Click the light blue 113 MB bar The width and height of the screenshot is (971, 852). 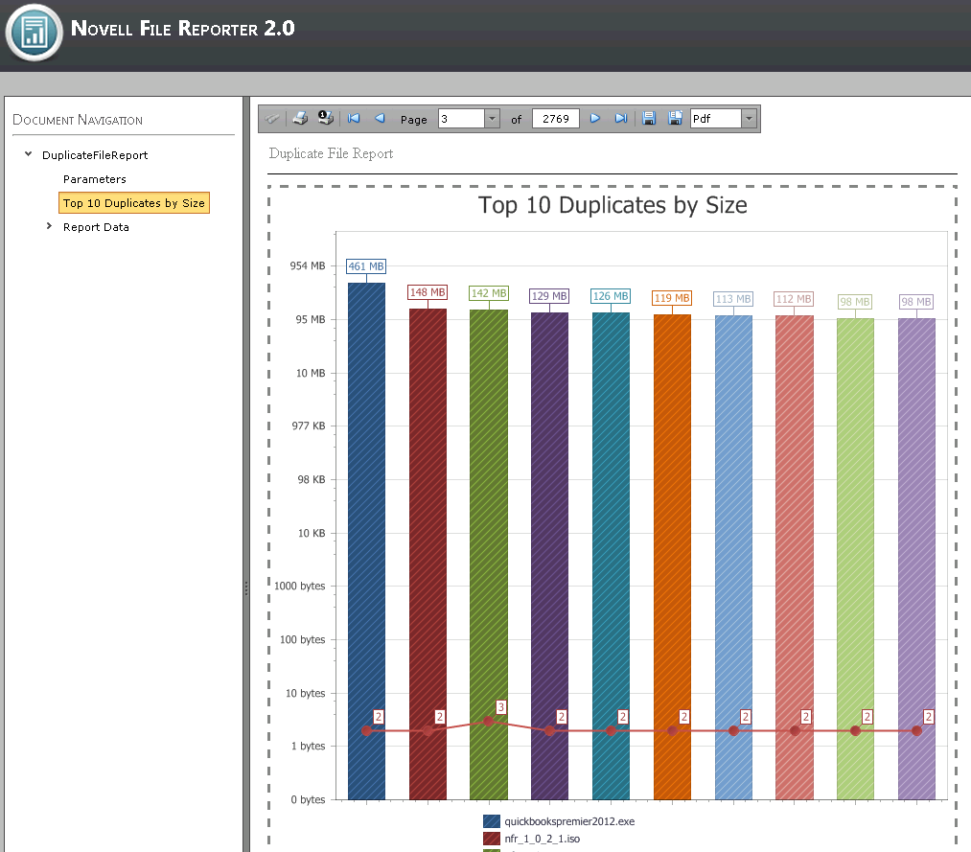[733, 557]
